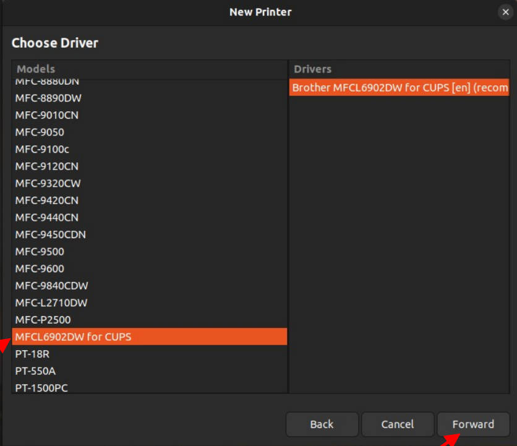Choose MFC-9050 from Models list
Screen dimensions: 517x446
40,132
